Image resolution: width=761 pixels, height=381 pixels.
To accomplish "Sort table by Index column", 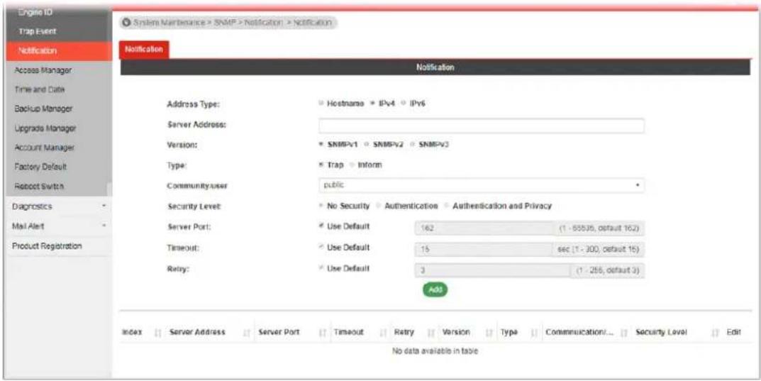I will 141,332.
